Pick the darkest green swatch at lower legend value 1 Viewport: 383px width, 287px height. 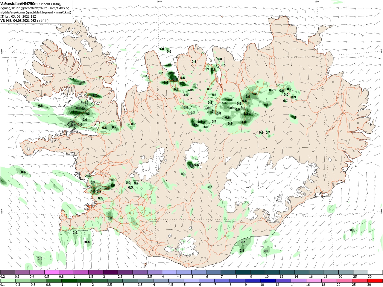(x=69, y=281)
